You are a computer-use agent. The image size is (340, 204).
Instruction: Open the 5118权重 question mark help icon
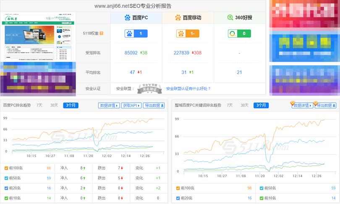click(101, 34)
